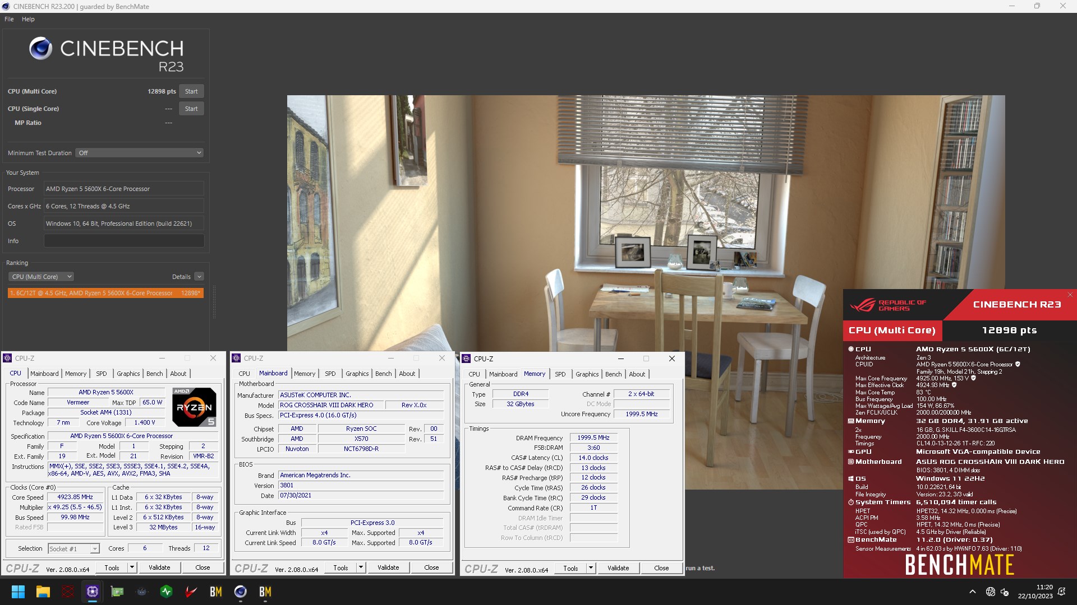1077x605 pixels.
Task: Click BIOS version 3801 field
Action: (x=361, y=486)
